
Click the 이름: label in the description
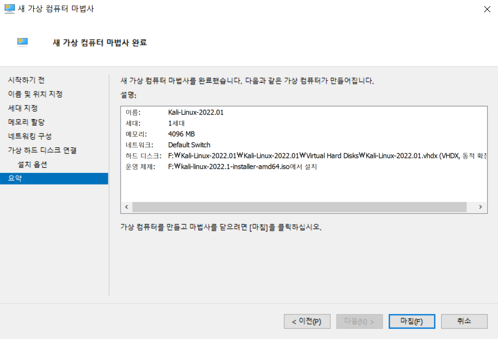[x=133, y=112]
